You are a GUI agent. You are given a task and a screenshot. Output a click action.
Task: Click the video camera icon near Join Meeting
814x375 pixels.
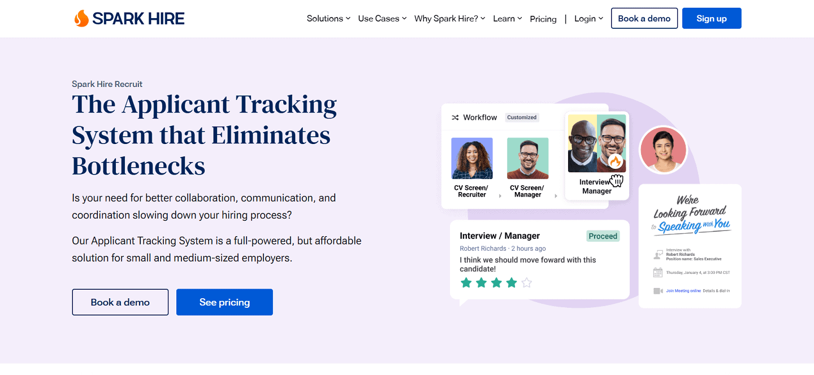coord(657,290)
